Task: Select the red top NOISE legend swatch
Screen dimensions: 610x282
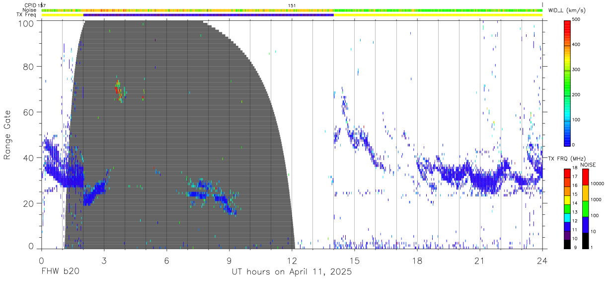Action: coord(585,177)
